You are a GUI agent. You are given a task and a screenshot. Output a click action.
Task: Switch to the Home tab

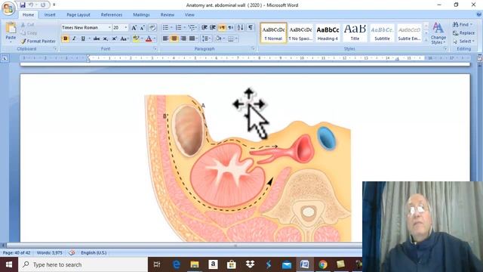pos(28,14)
